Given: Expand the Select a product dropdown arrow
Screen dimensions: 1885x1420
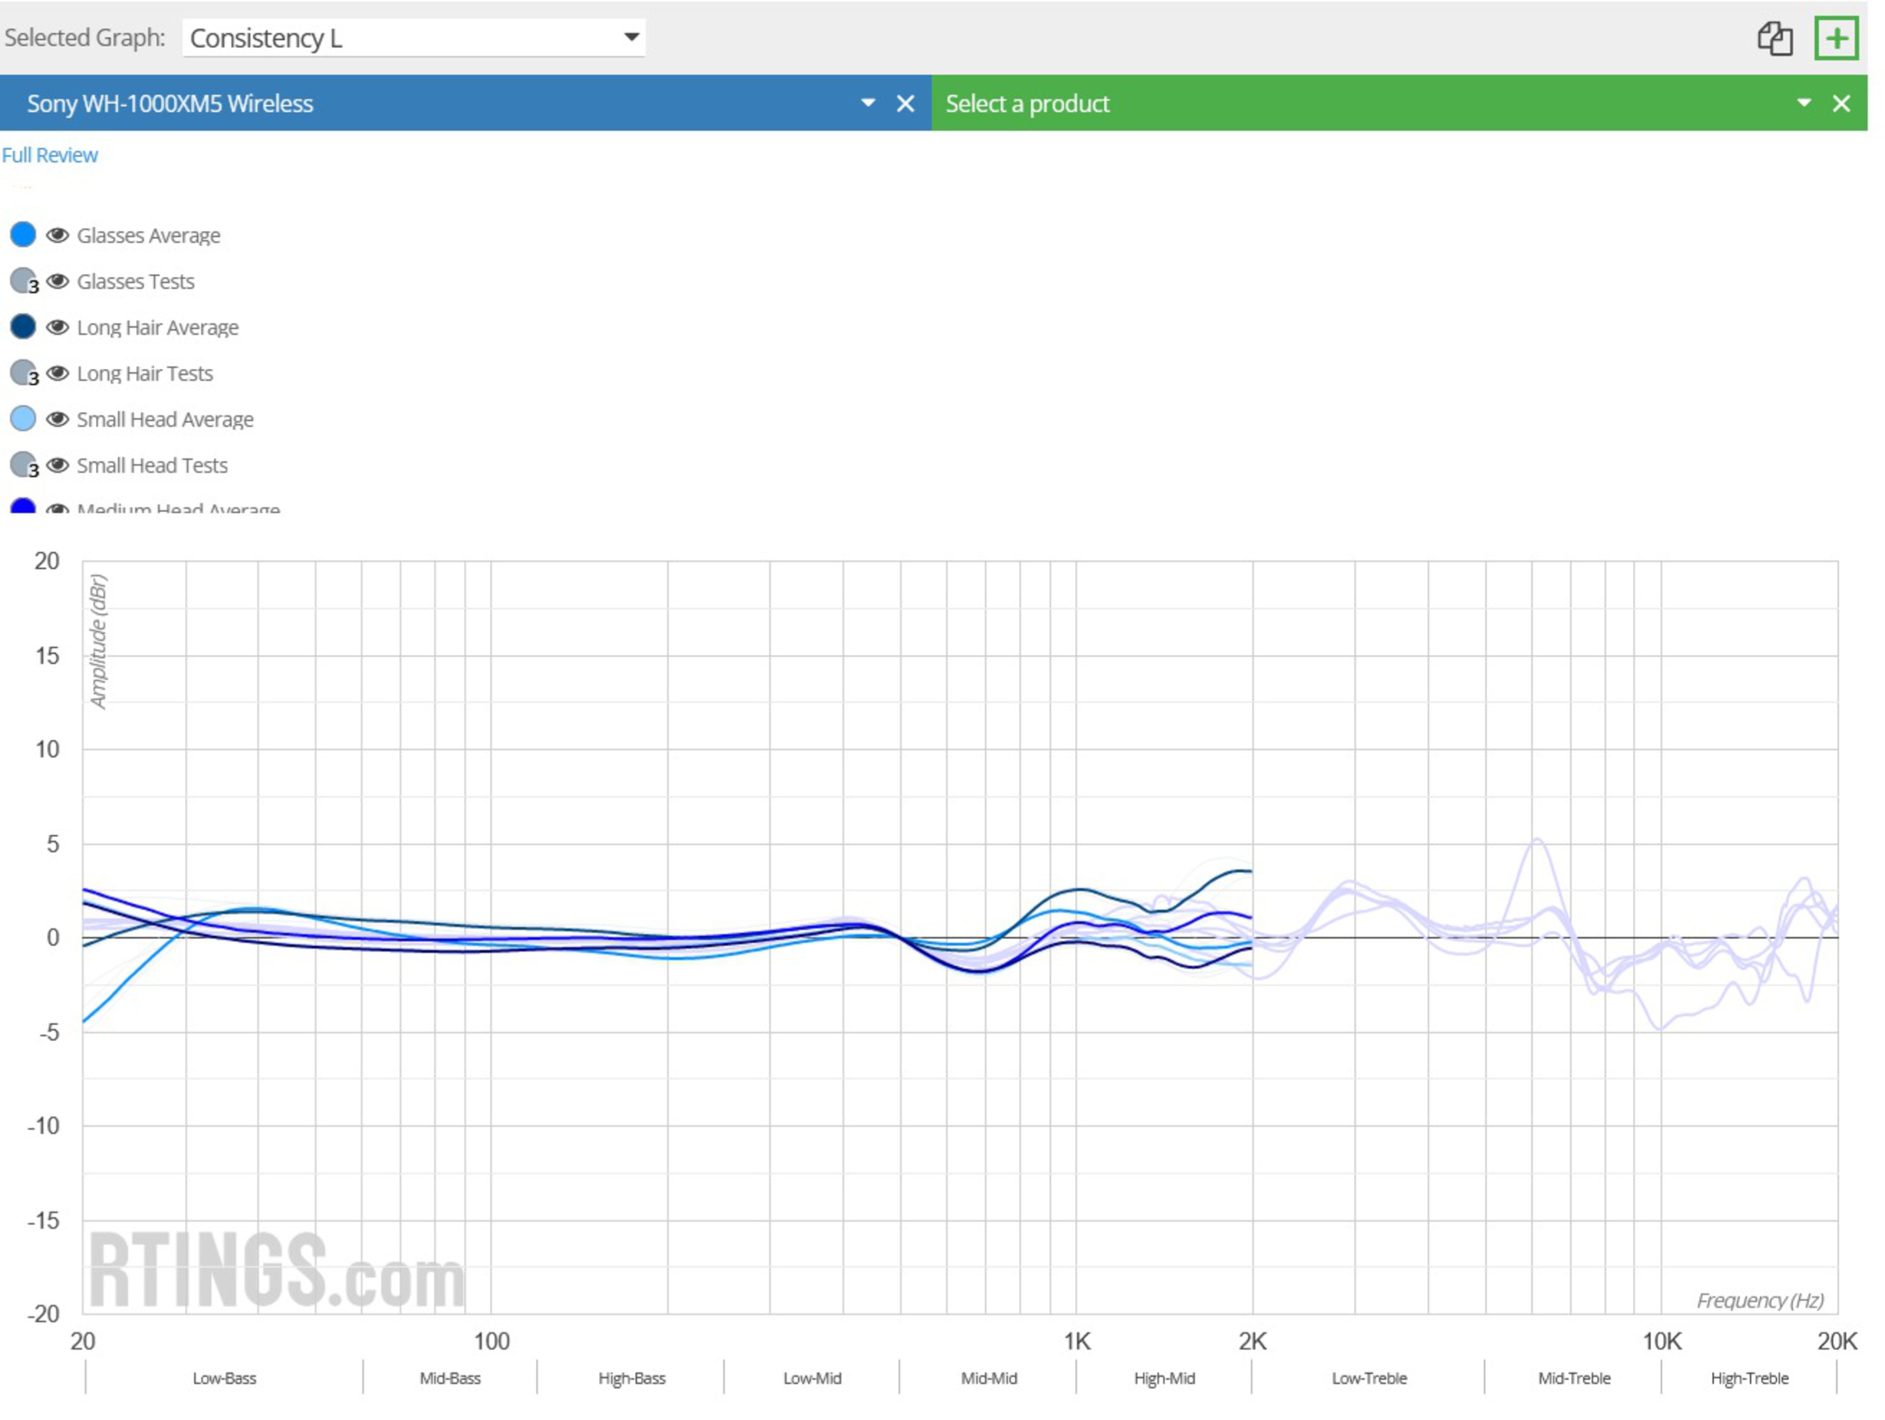Looking at the screenshot, I should tap(1803, 103).
